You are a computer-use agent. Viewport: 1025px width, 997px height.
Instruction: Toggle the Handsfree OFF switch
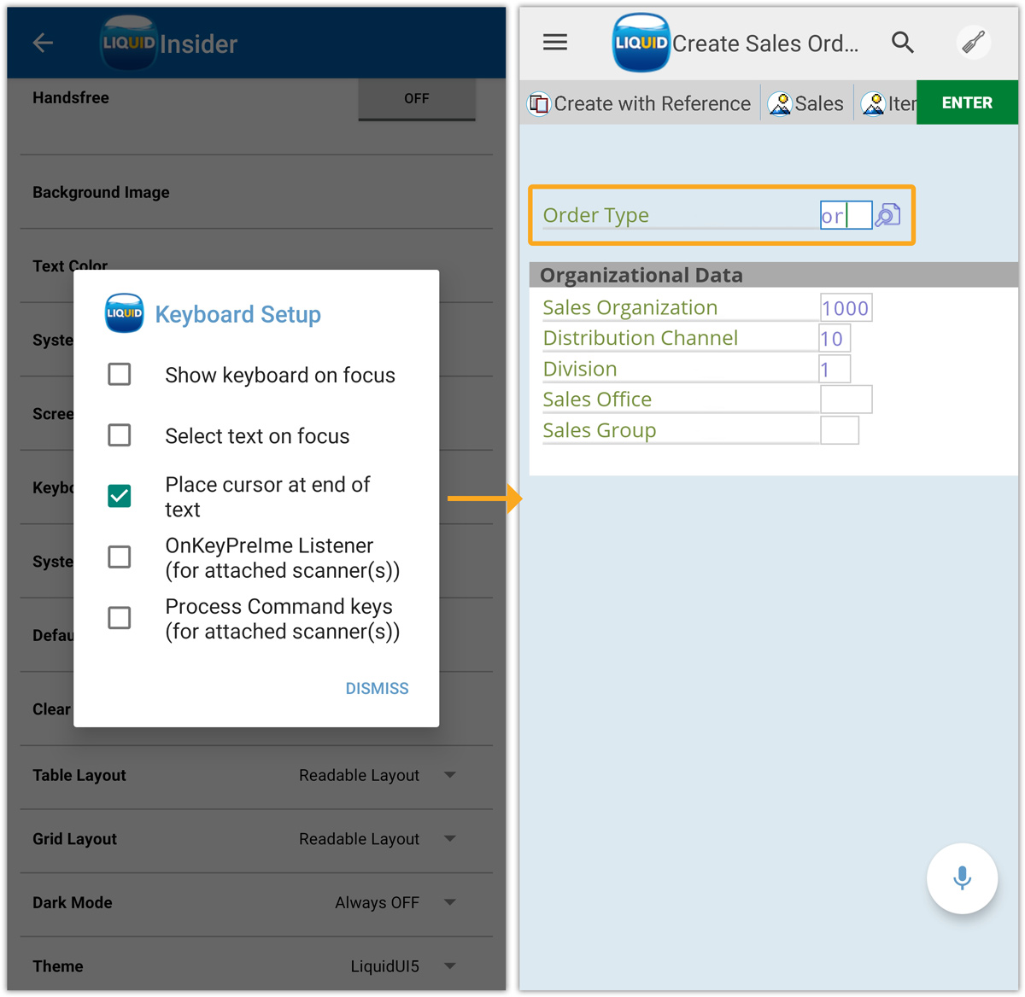point(416,99)
